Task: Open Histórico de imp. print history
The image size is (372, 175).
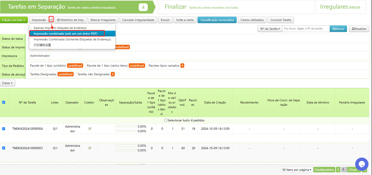Action: pyautogui.click(x=71, y=20)
